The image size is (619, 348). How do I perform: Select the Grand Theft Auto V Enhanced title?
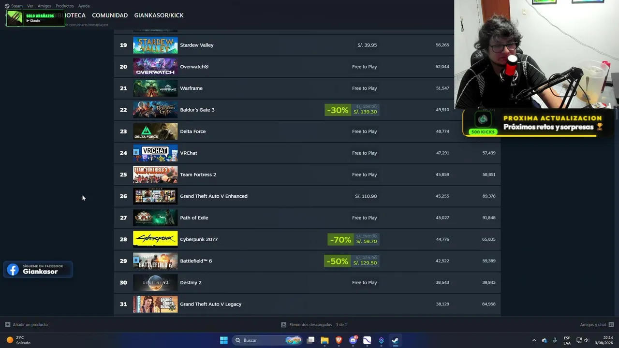click(213, 196)
